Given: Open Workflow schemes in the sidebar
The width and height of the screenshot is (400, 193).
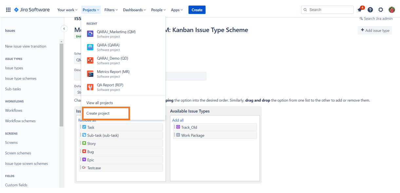Looking at the screenshot, I should click(20, 121).
